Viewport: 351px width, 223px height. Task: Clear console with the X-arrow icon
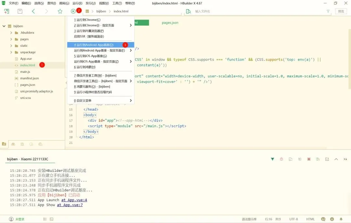click(345, 159)
